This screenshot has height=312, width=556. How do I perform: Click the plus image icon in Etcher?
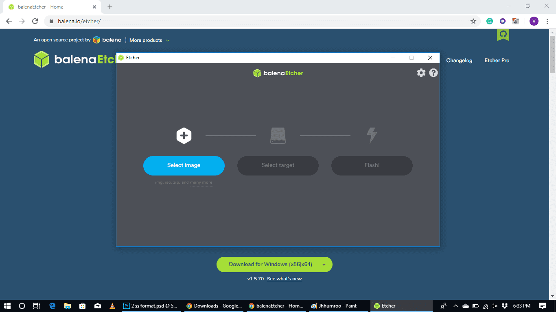point(184,135)
